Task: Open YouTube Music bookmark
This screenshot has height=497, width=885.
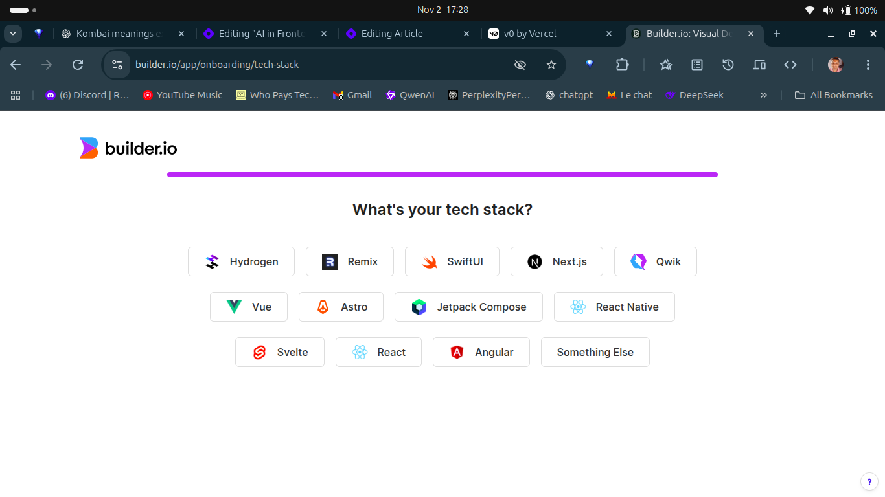Action: tap(183, 95)
